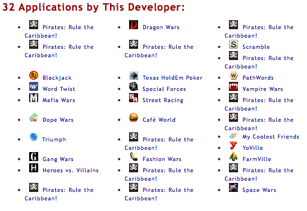Open the Mafia Wars link
The image size is (307, 211).
coord(59,100)
